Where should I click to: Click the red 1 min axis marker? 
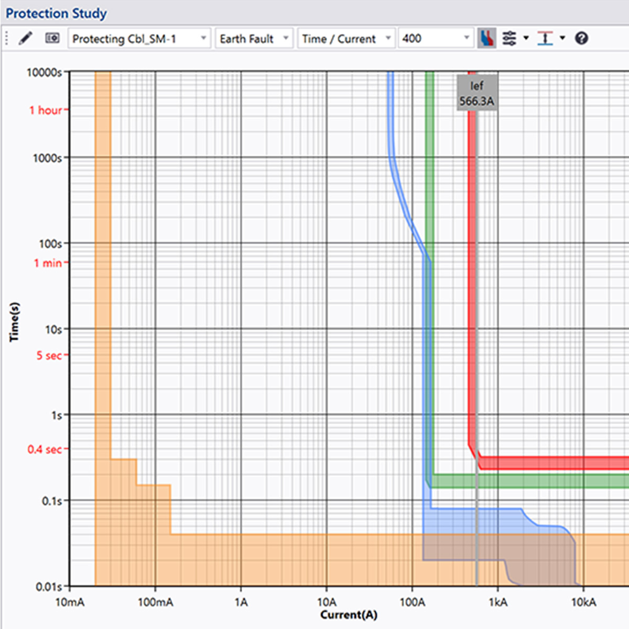[x=48, y=263]
